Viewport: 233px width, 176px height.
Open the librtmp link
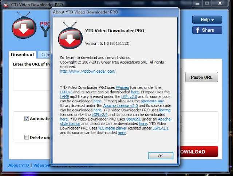pyautogui.click(x=165, y=110)
